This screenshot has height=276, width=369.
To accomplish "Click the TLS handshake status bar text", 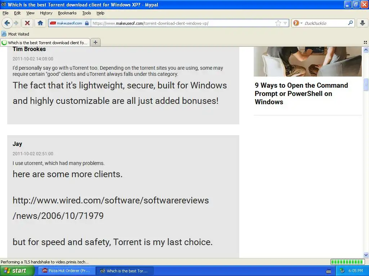I will (x=45, y=262).
